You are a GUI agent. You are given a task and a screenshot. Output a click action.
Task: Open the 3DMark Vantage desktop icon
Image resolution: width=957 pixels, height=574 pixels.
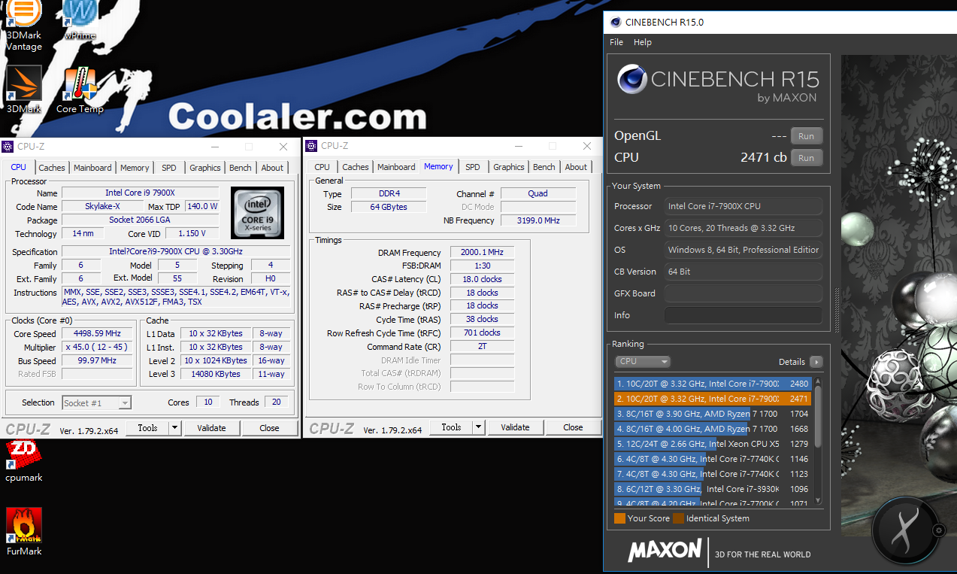point(23,25)
